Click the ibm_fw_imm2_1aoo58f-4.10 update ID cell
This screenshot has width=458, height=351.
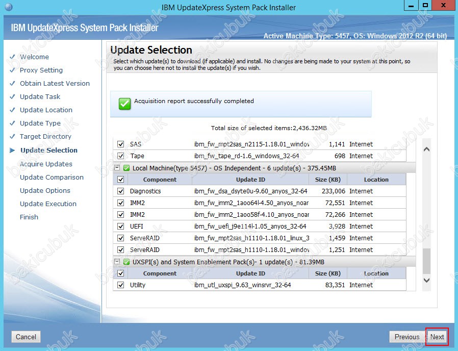tap(251, 214)
